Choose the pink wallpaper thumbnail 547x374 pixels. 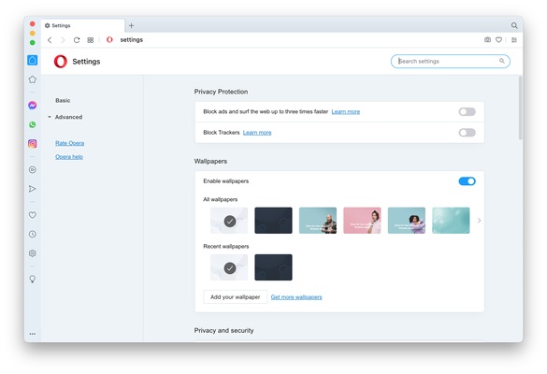(362, 221)
